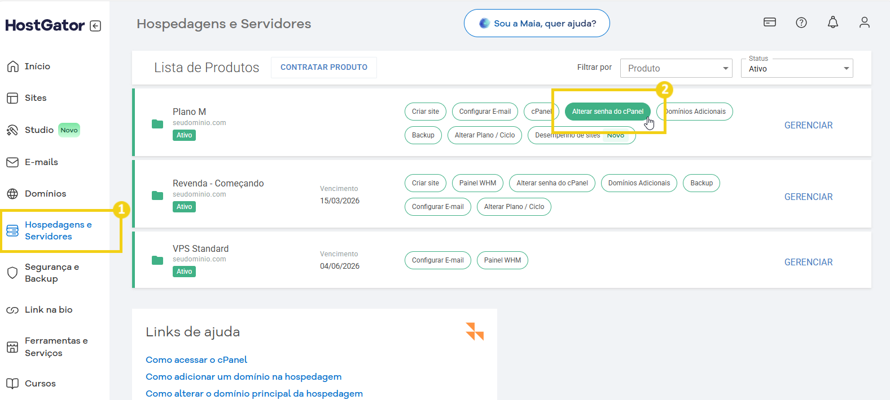Click Ativo badge under VPS Standard
Image resolution: width=890 pixels, height=400 pixels.
[x=185, y=272]
